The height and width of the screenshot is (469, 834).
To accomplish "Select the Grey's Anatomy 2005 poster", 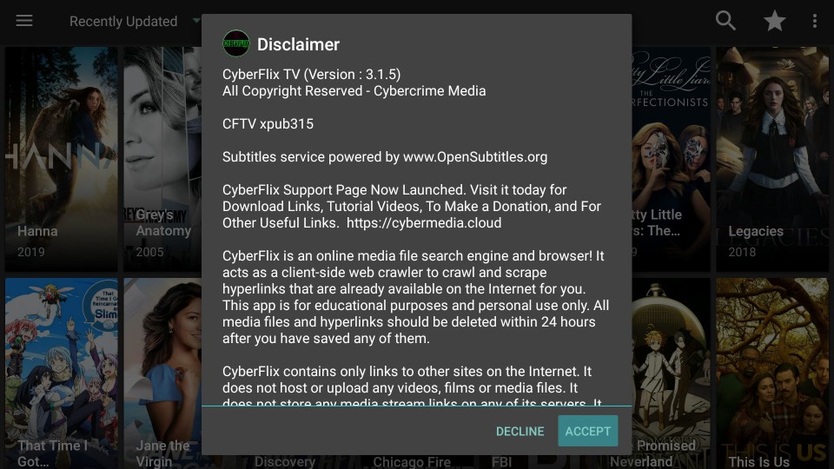I will pyautogui.click(x=162, y=159).
